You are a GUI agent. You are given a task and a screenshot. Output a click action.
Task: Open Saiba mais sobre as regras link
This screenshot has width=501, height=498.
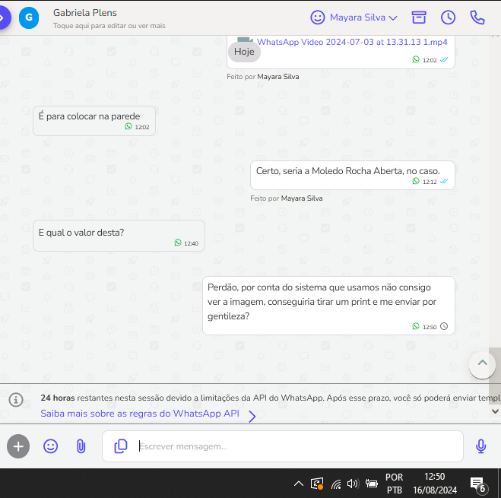click(x=140, y=414)
